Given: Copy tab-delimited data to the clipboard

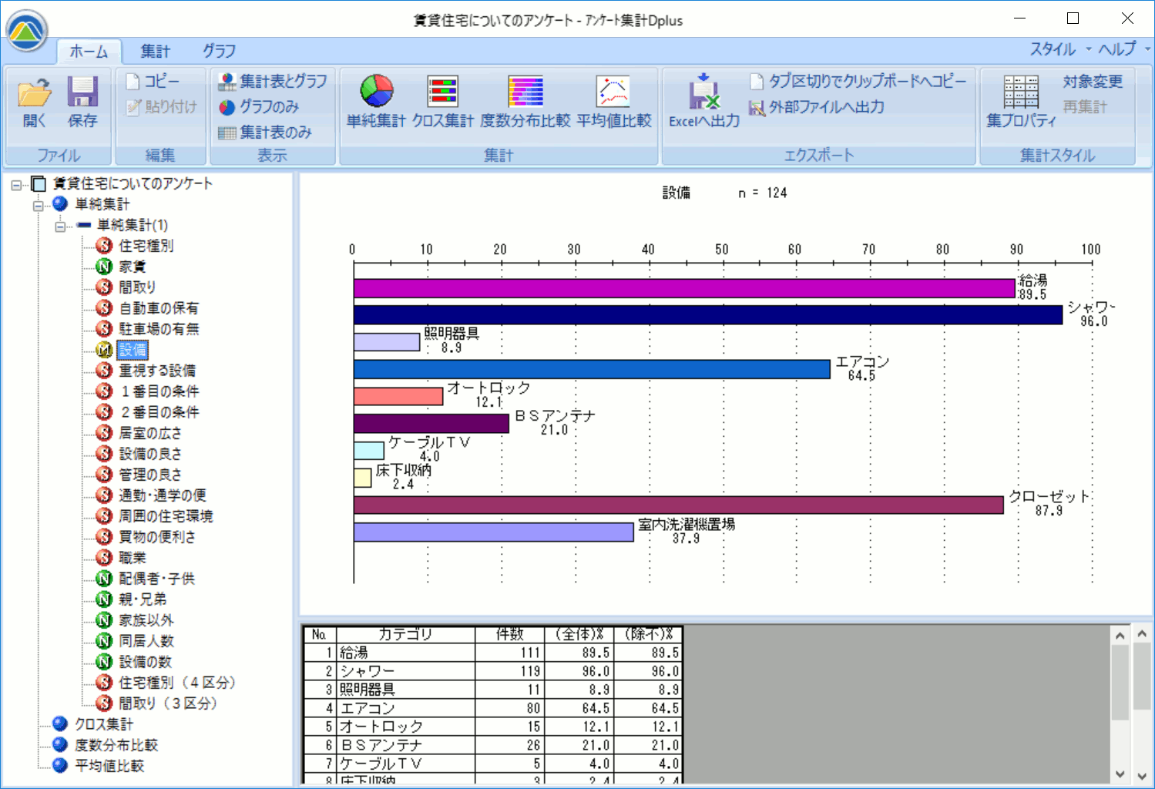Looking at the screenshot, I should pos(858,81).
